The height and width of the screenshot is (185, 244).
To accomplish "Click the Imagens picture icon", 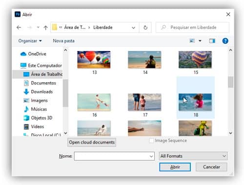I will pyautogui.click(x=26, y=100).
